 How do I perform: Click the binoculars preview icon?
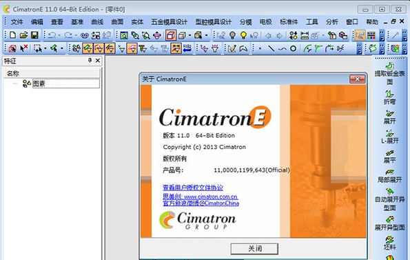pyautogui.click(x=85, y=35)
